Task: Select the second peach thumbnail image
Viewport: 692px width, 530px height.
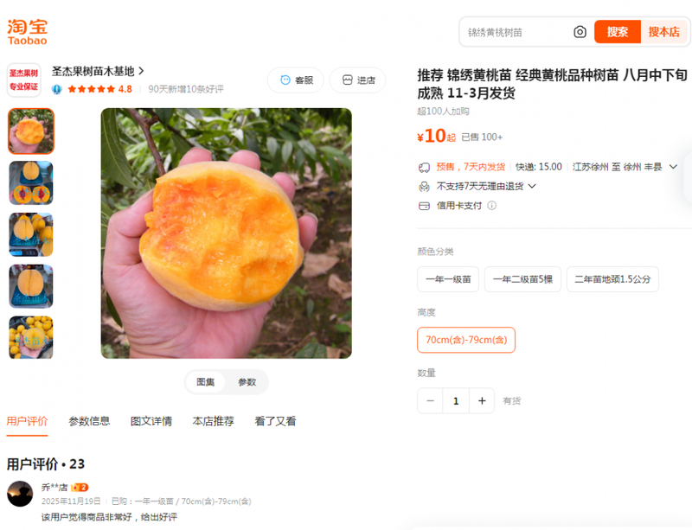Action: [x=31, y=182]
